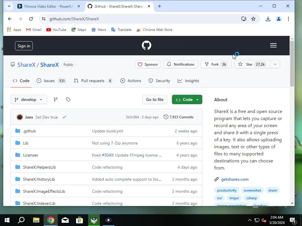
Task: Switch to the Pull requests tab
Action: (x=93, y=81)
